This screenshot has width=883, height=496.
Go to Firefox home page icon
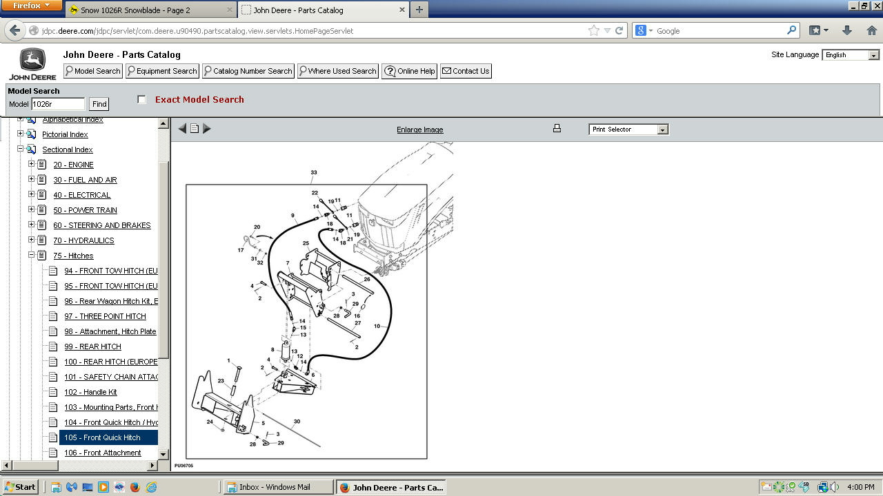click(871, 30)
